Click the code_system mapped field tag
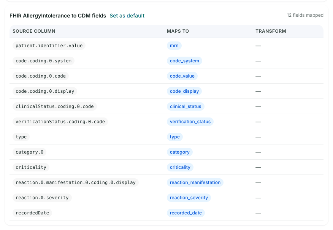The width and height of the screenshot is (333, 230). tap(184, 61)
